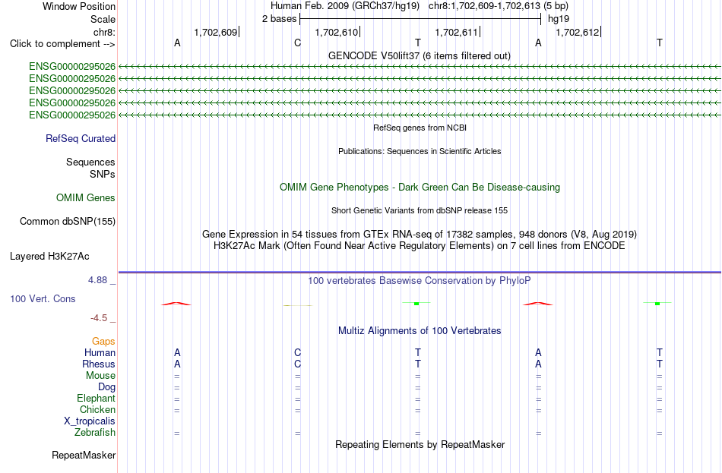
Task: Open the RefSeq Curated track label
Action: (80, 138)
